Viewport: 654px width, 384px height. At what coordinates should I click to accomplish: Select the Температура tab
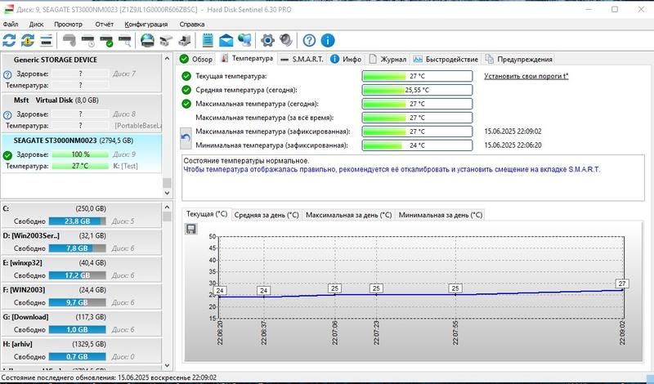tap(247, 58)
